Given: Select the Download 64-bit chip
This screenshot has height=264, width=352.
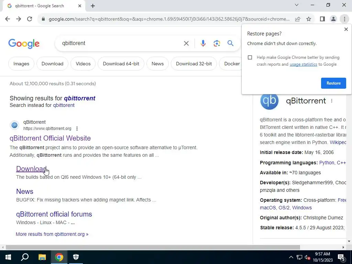Looking at the screenshot, I should (x=121, y=64).
